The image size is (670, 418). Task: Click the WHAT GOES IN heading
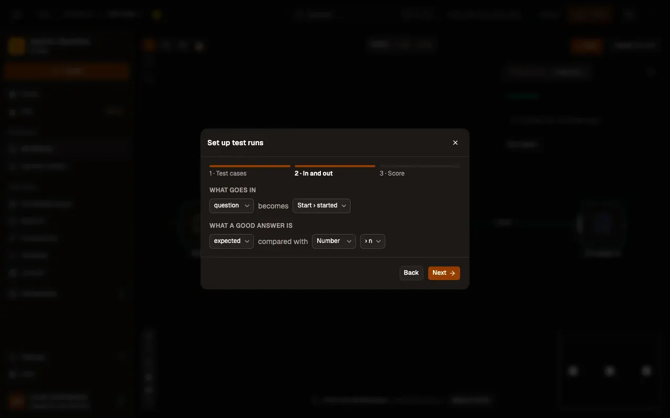(232, 190)
